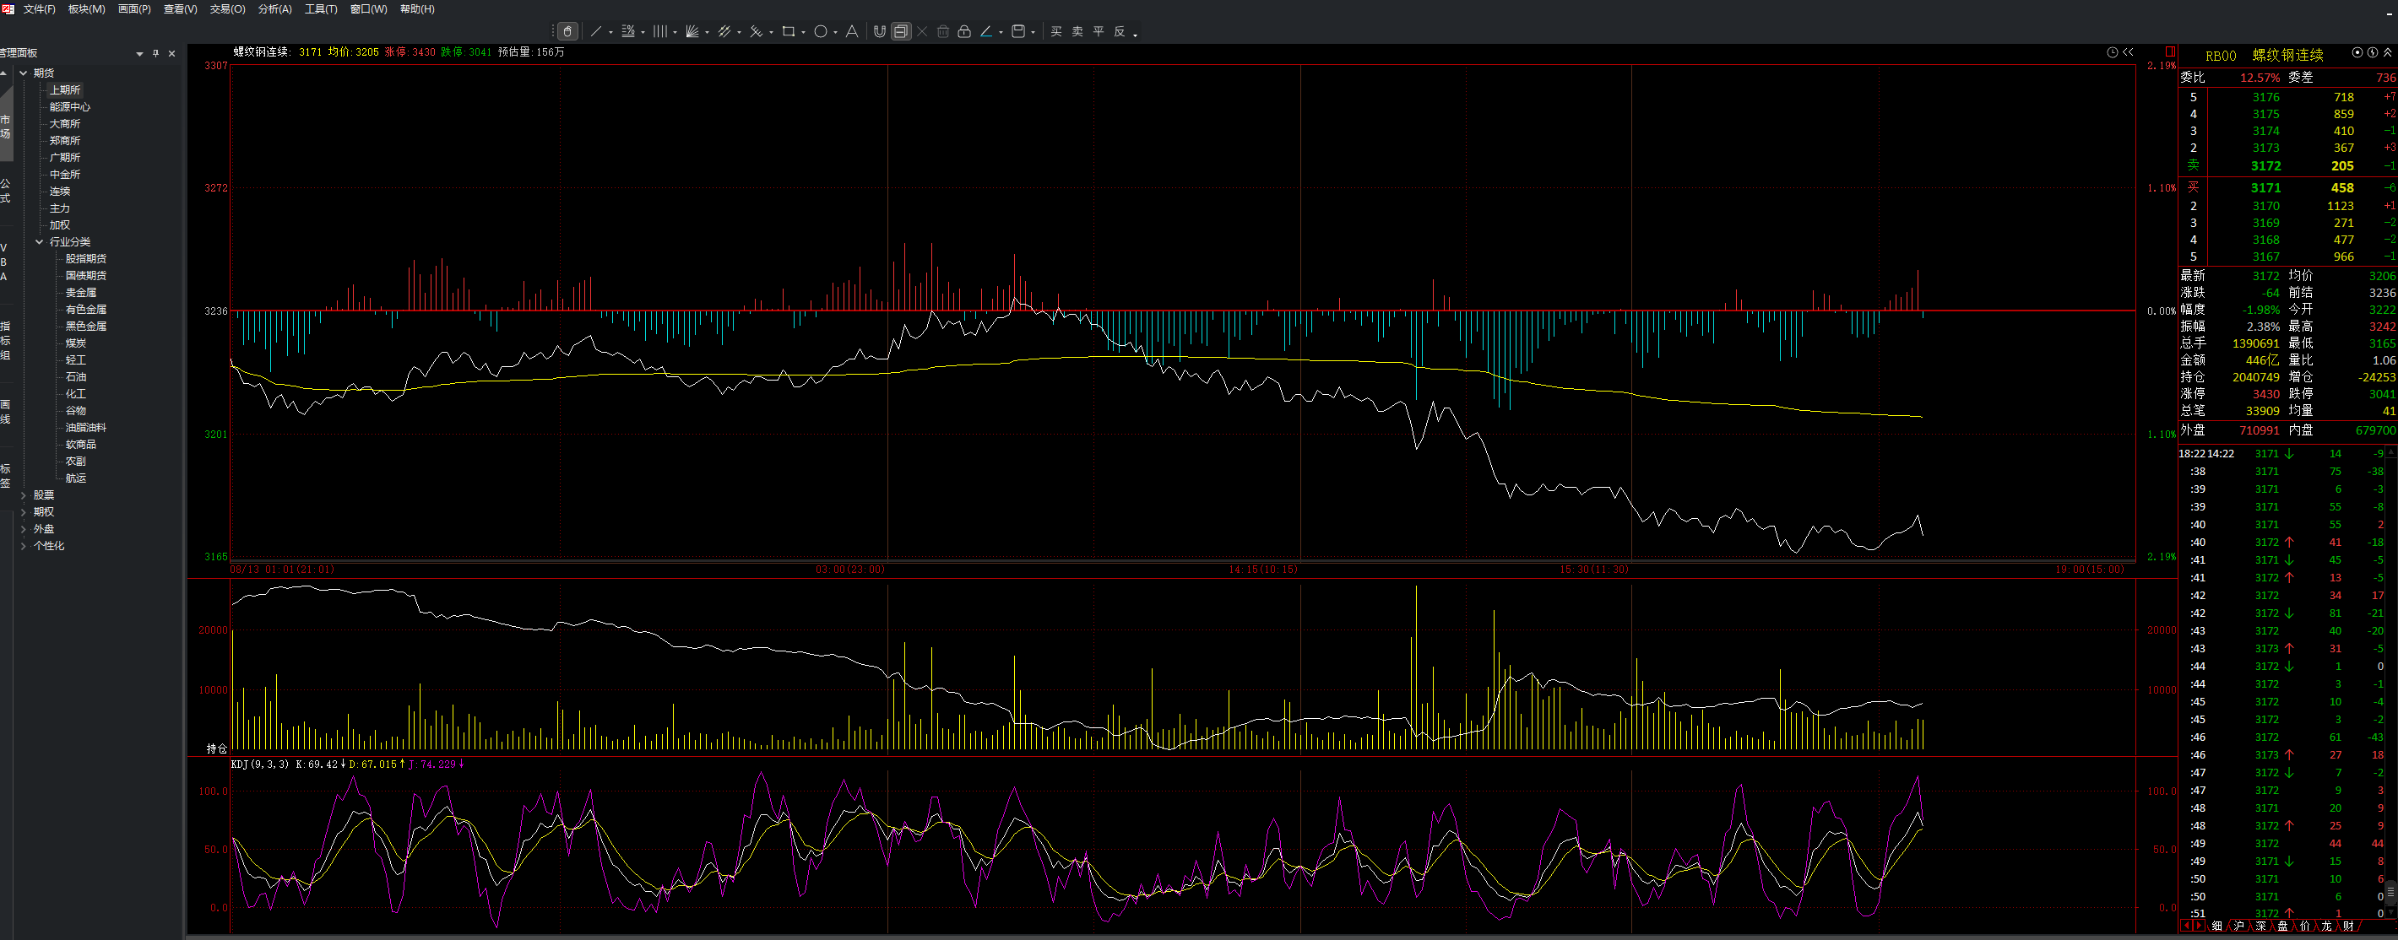This screenshot has width=2398, height=940.
Task: Click the trash bin clear drawings icon
Action: pos(943,32)
